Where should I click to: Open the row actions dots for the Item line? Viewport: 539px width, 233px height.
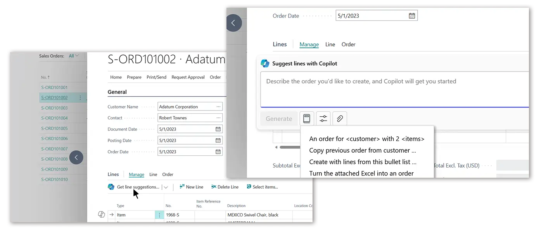coord(159,215)
